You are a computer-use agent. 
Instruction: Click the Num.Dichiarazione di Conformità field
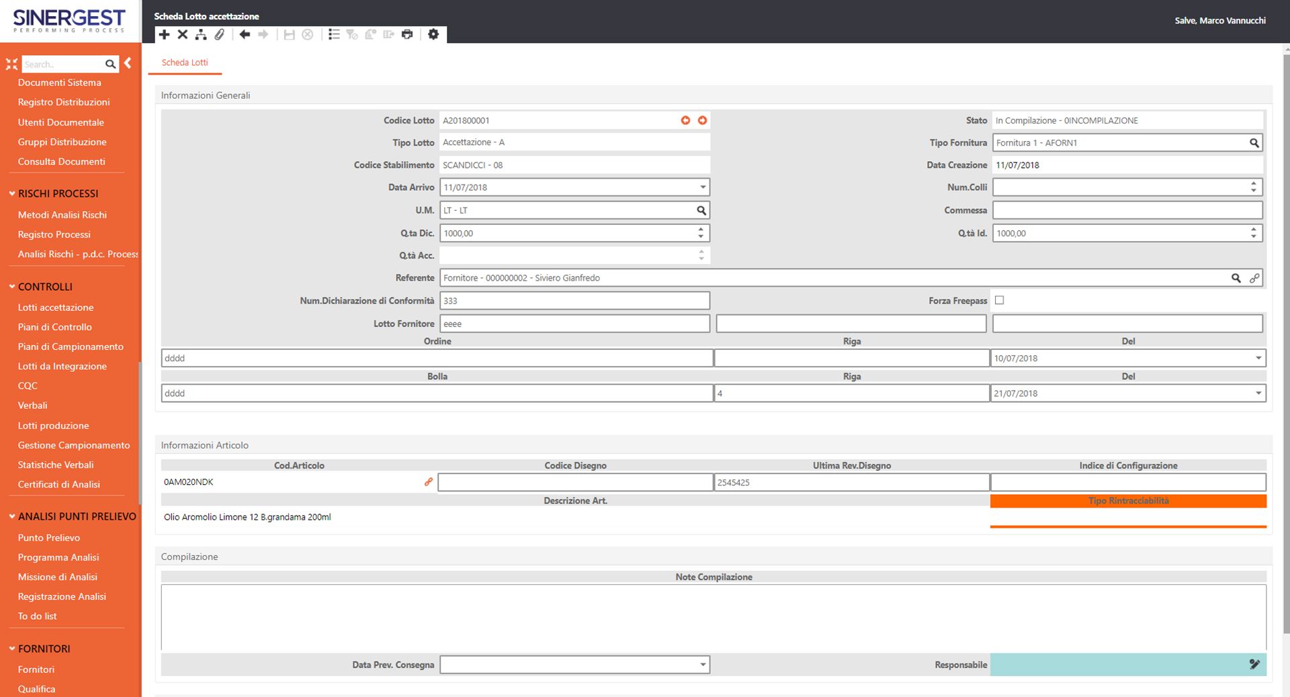click(x=574, y=301)
